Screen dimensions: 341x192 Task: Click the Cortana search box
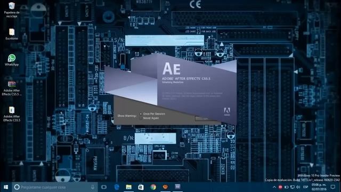click(55, 187)
